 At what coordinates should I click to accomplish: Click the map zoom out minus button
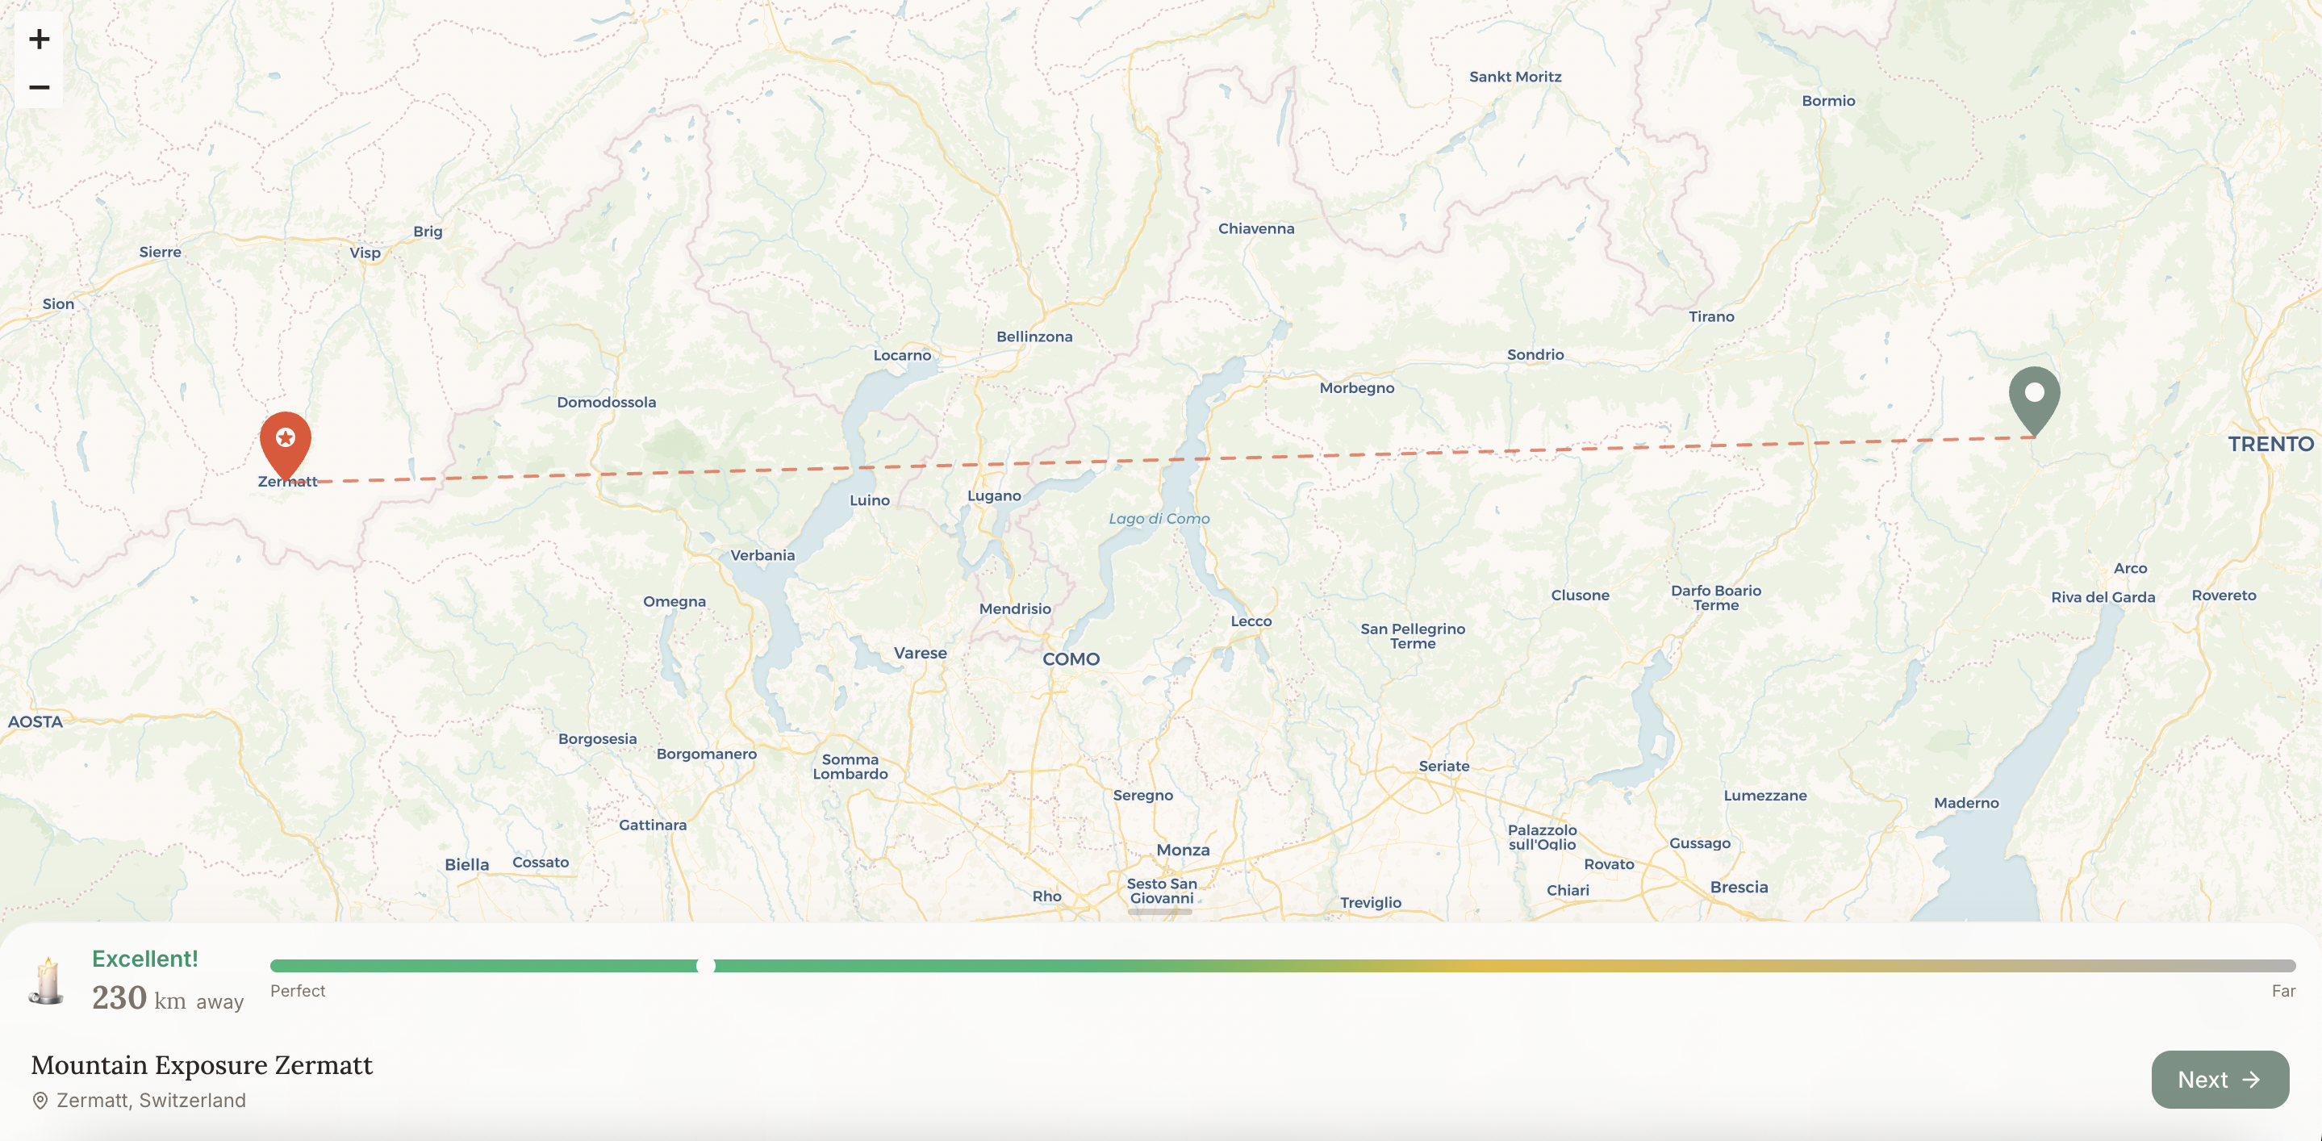tap(39, 87)
